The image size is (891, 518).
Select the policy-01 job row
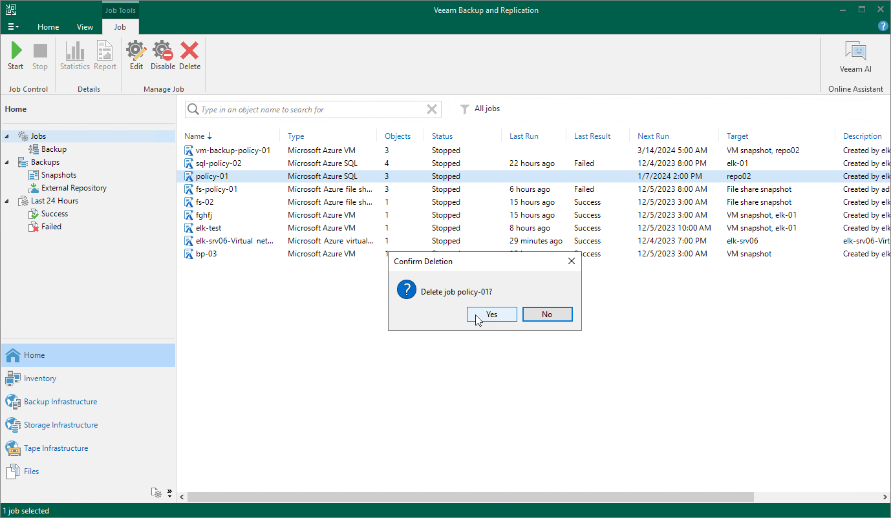[533, 176]
